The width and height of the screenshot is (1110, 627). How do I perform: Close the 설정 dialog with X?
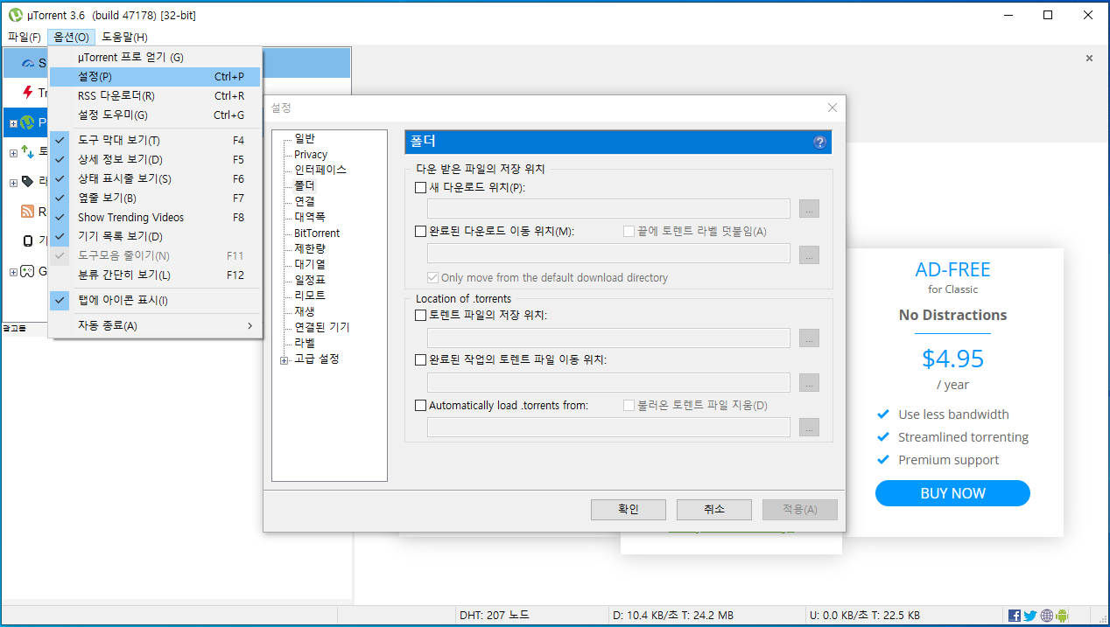[832, 108]
